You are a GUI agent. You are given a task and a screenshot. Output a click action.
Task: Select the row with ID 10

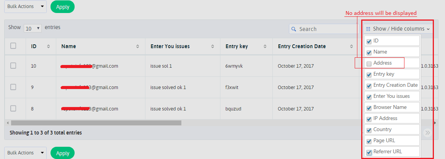[x=13, y=66]
